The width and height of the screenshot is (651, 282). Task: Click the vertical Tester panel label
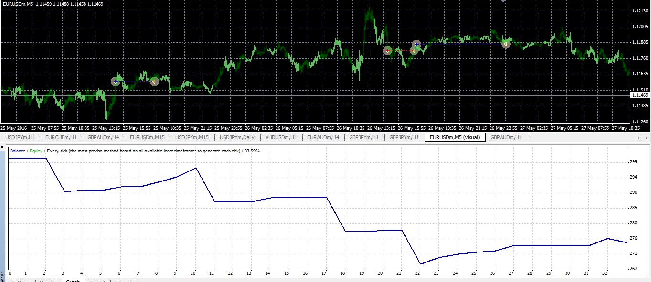click(x=2, y=276)
